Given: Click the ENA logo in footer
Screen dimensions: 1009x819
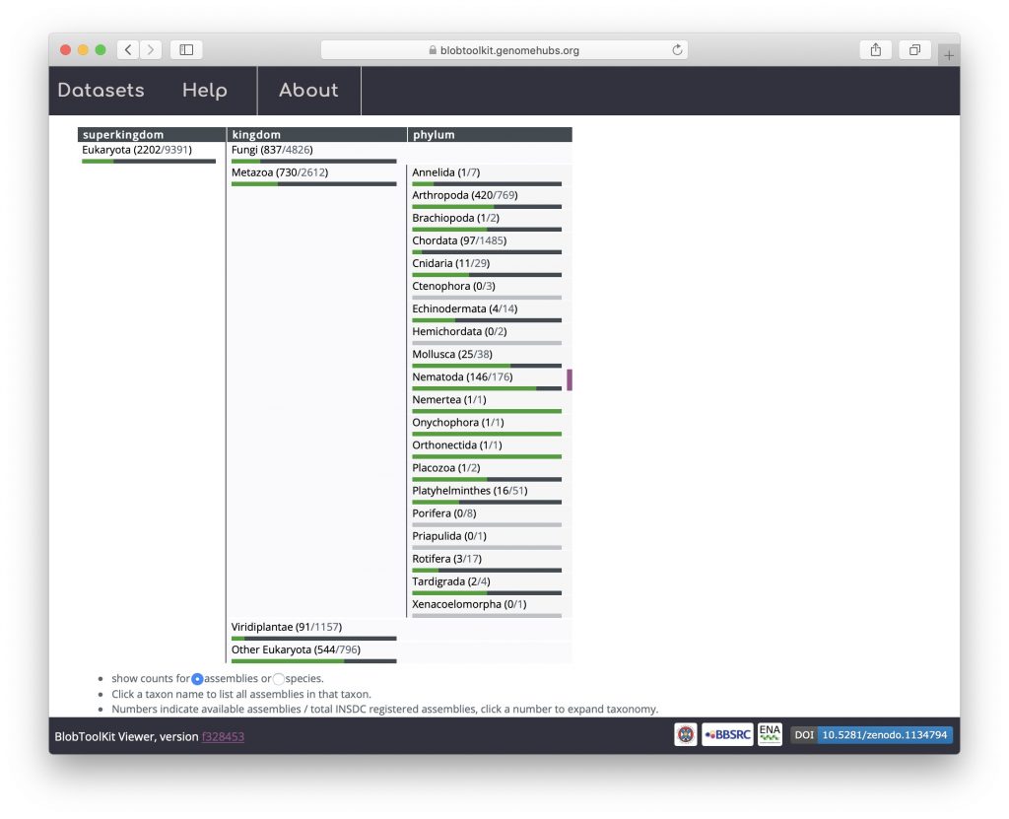Looking at the screenshot, I should click(x=770, y=734).
